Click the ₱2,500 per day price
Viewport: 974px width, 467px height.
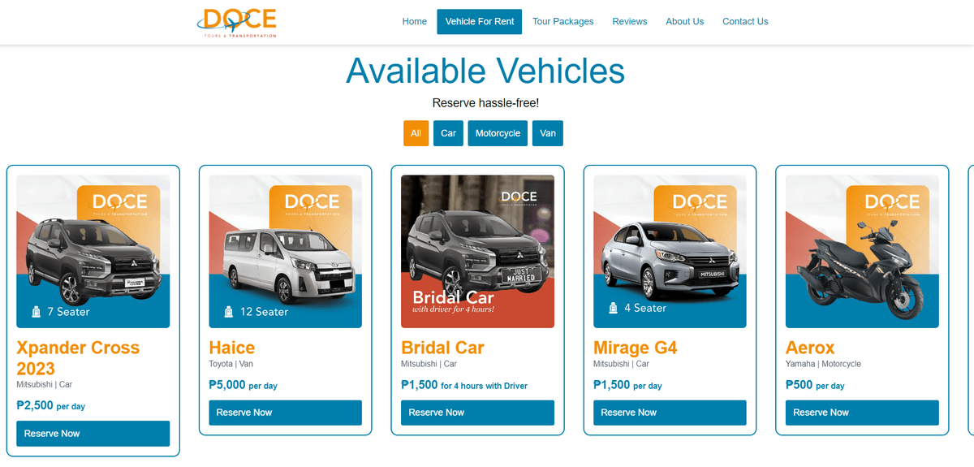pyautogui.click(x=51, y=405)
